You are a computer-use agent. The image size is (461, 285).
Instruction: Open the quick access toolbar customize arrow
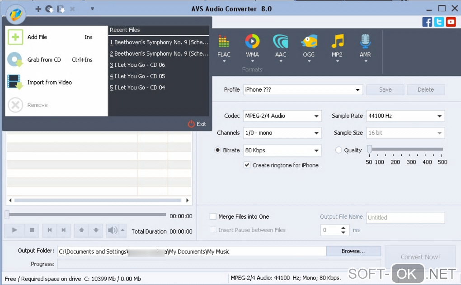click(92, 9)
